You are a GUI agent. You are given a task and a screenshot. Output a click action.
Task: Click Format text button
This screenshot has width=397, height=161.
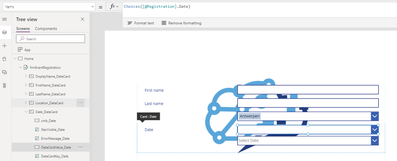pos(140,23)
